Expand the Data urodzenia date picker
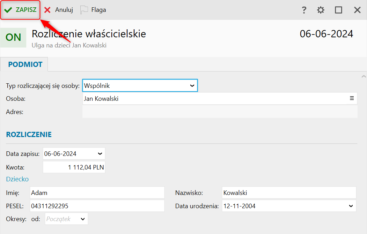 tap(351, 206)
